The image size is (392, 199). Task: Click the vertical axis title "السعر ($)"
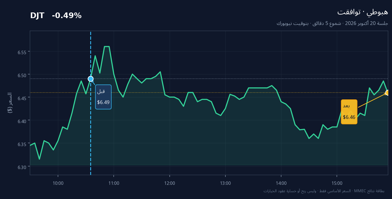pos(10,103)
